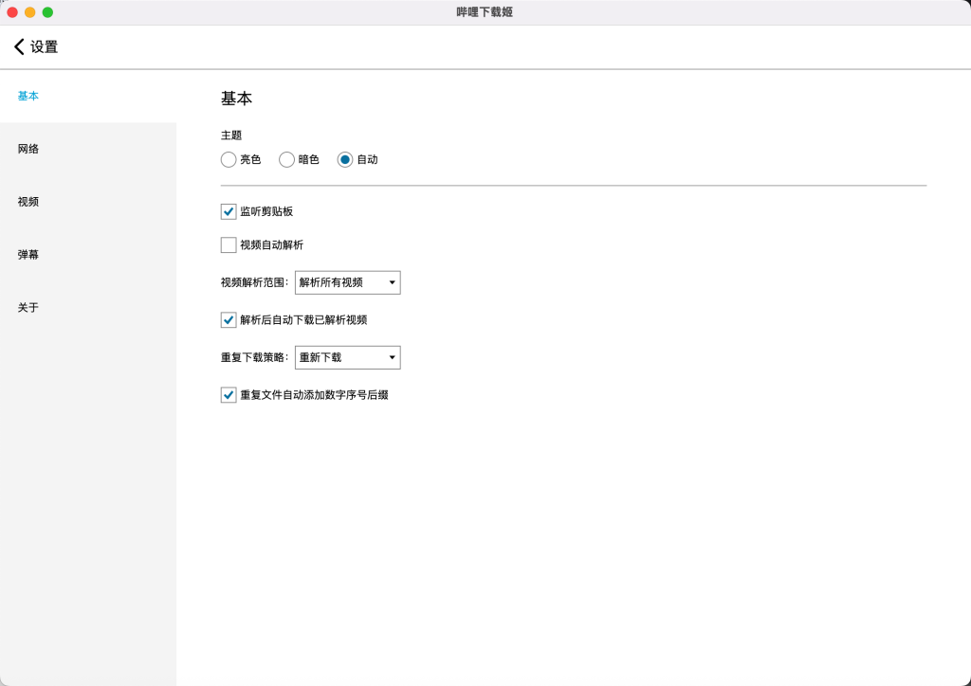Choose the 暗色 theme radio button
The width and height of the screenshot is (971, 686).
pyautogui.click(x=286, y=159)
